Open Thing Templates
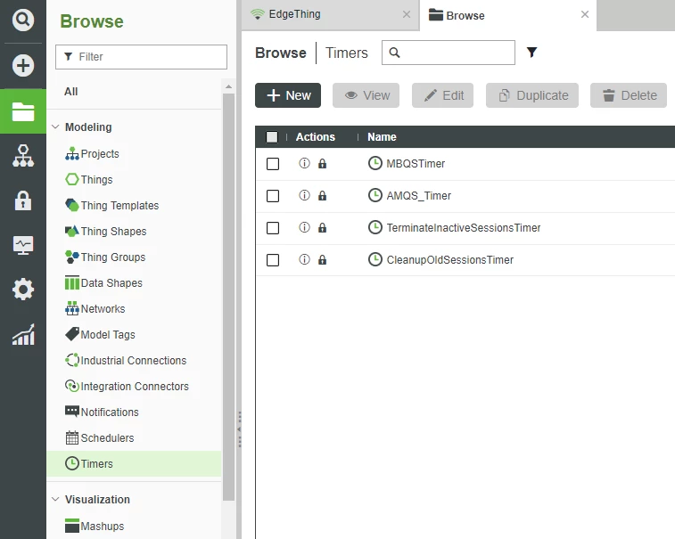Screen dimensions: 675x539 [x=112, y=205]
